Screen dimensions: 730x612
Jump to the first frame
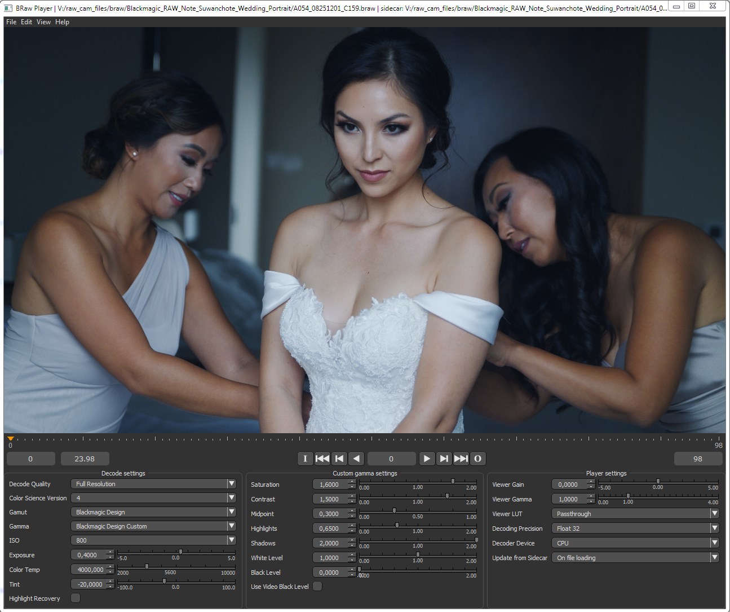click(x=322, y=459)
